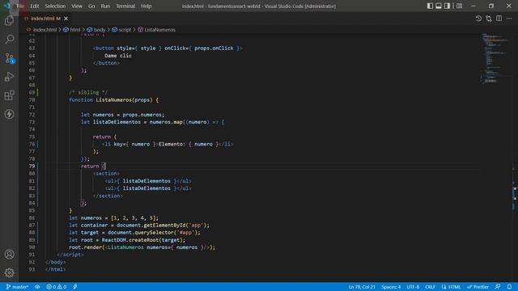Viewport: 518px width, 291px height.
Task: Click Synchronize Changes cloud icon in status bar
Action: point(37,287)
